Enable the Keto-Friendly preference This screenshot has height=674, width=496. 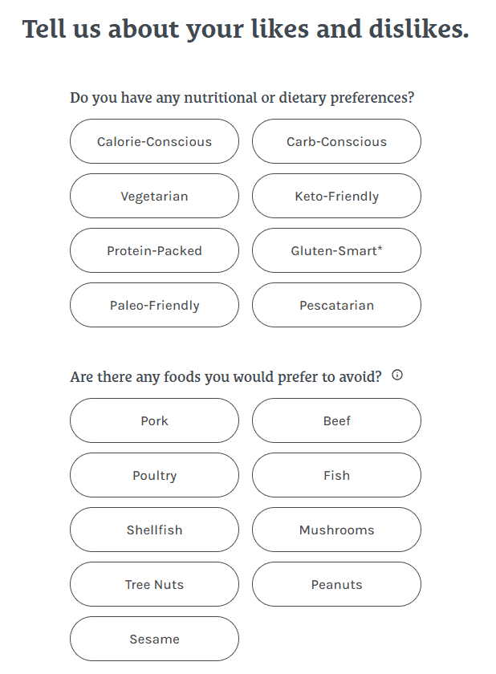pyautogui.click(x=336, y=197)
